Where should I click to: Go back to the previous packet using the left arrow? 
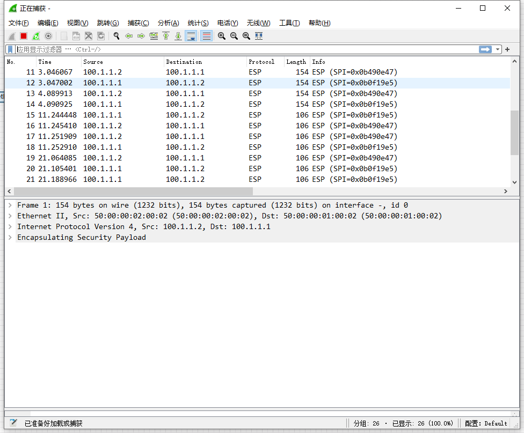coord(129,36)
